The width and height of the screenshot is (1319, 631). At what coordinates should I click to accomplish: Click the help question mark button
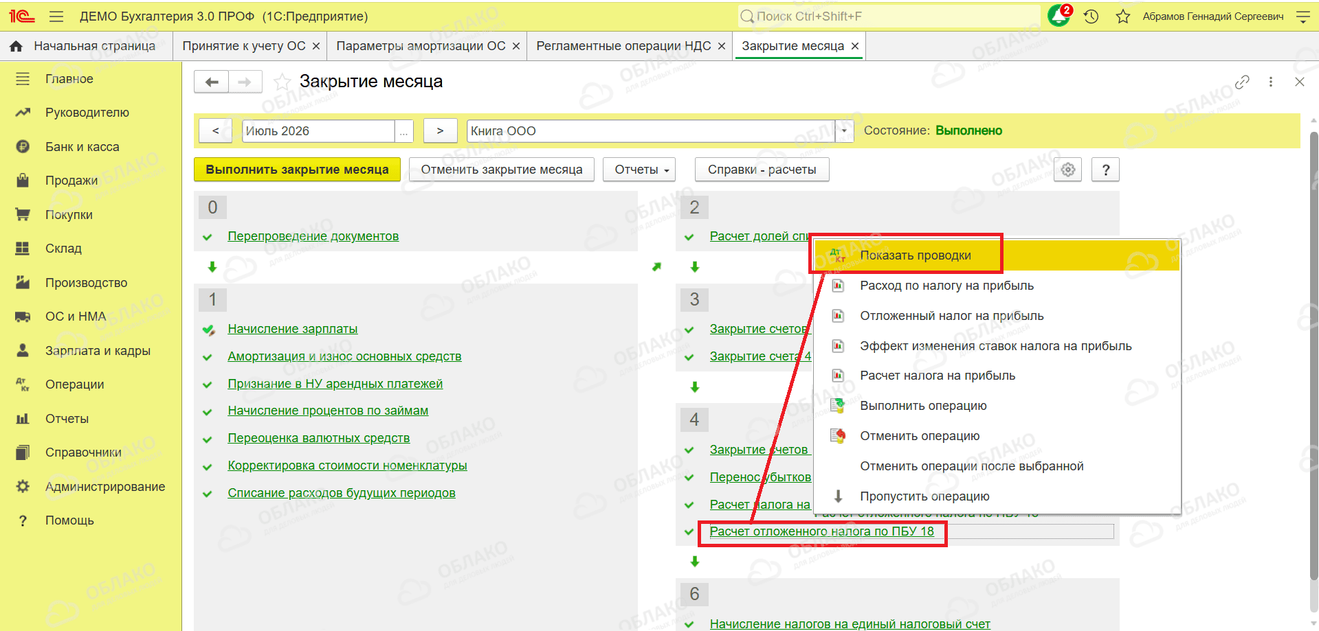1106,170
